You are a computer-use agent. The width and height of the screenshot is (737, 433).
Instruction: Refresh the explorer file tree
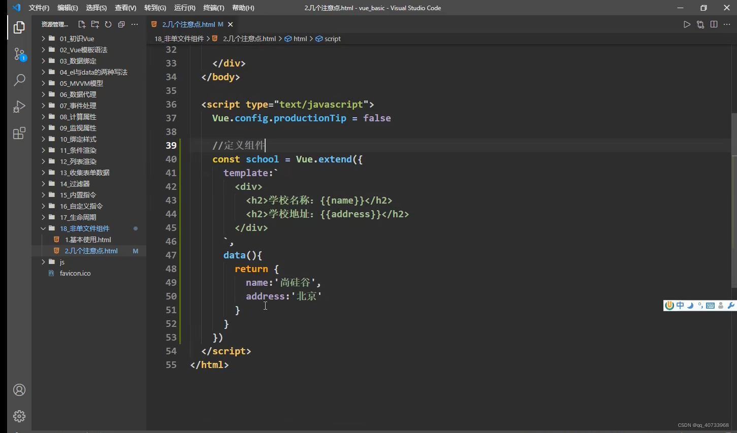pos(108,24)
